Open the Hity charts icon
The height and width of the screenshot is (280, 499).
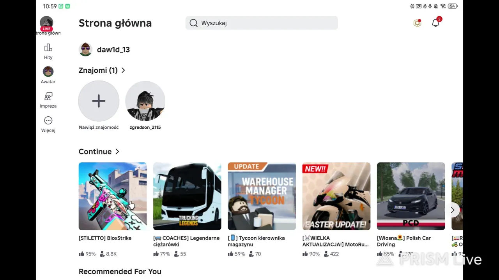(x=48, y=48)
